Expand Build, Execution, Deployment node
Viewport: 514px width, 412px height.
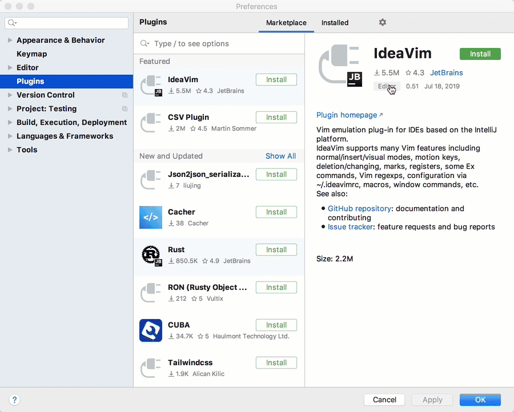coord(10,123)
